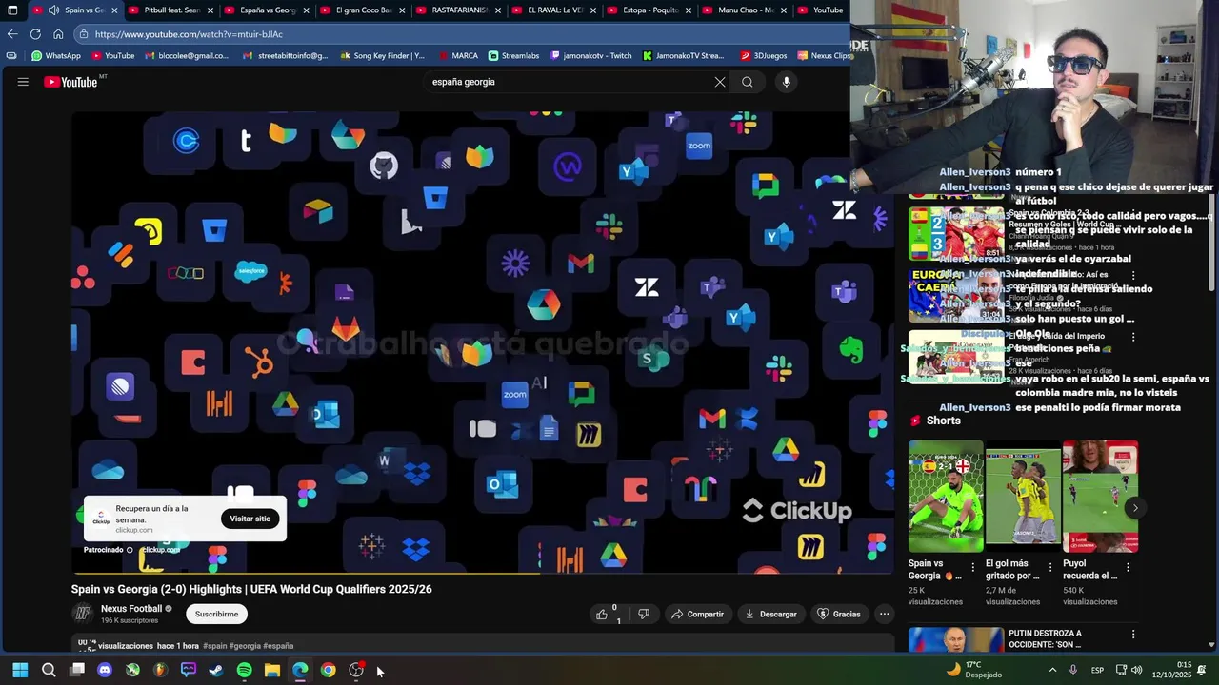Reload the page with refresh icon

(35, 34)
